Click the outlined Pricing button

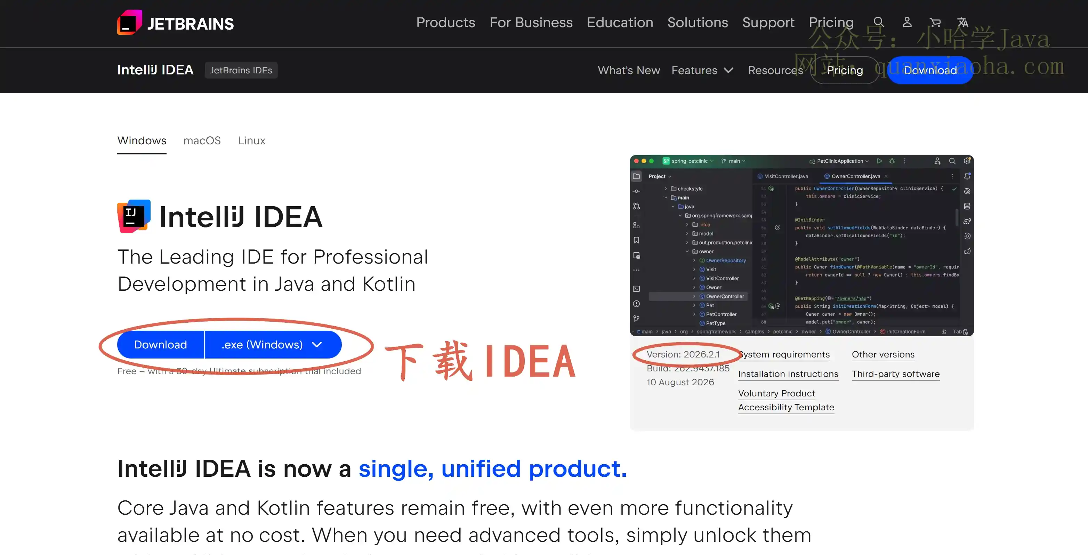click(845, 70)
